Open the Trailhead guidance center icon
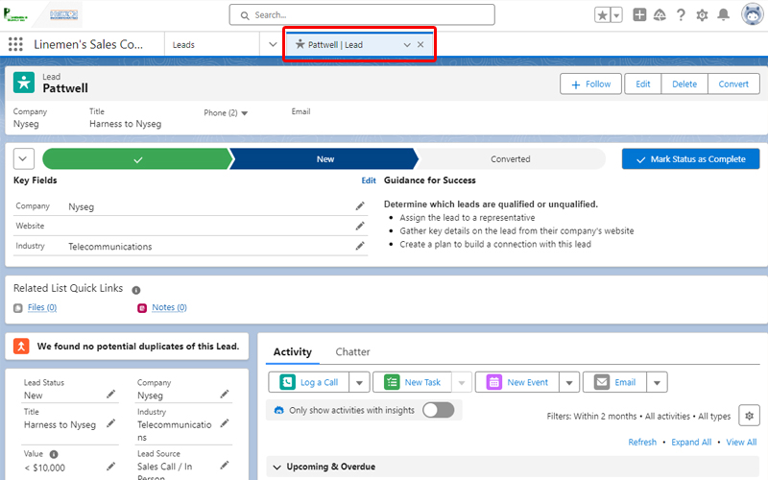The image size is (768, 480). click(660, 14)
